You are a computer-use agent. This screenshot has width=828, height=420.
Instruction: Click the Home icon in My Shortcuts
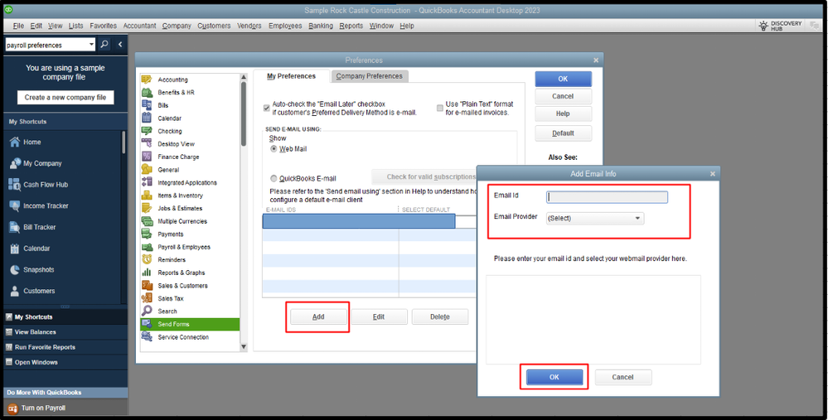tap(15, 142)
